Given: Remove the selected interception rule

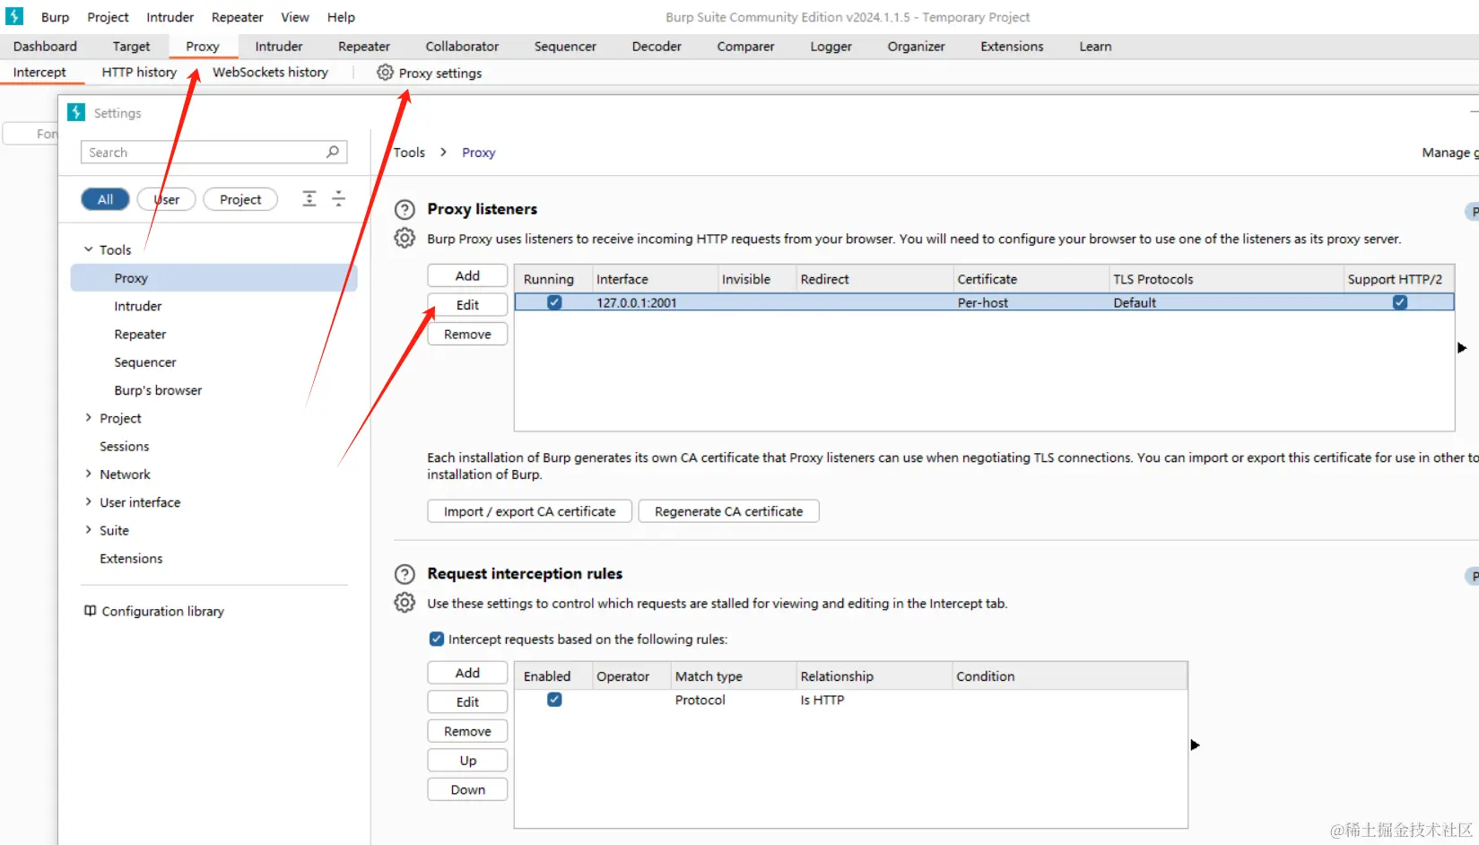Looking at the screenshot, I should (467, 731).
